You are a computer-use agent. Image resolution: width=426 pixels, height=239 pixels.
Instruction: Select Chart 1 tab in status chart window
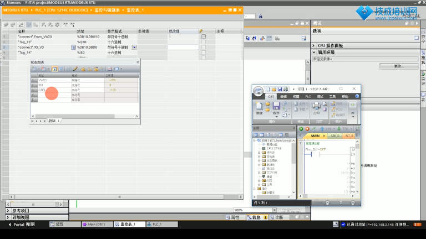point(54,121)
